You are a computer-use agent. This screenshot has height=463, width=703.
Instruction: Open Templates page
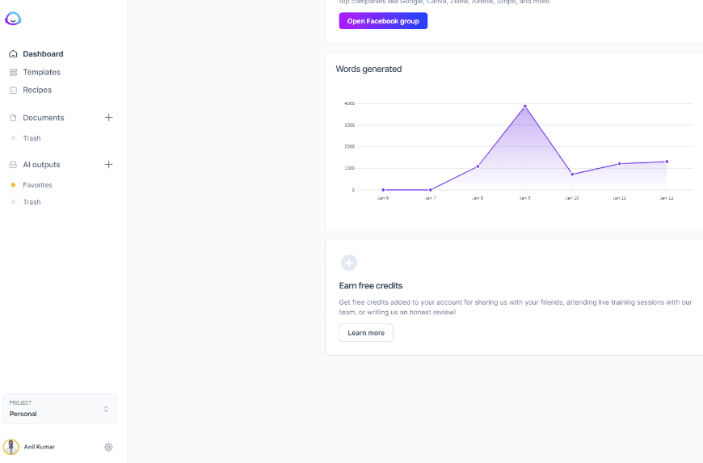pyautogui.click(x=42, y=72)
